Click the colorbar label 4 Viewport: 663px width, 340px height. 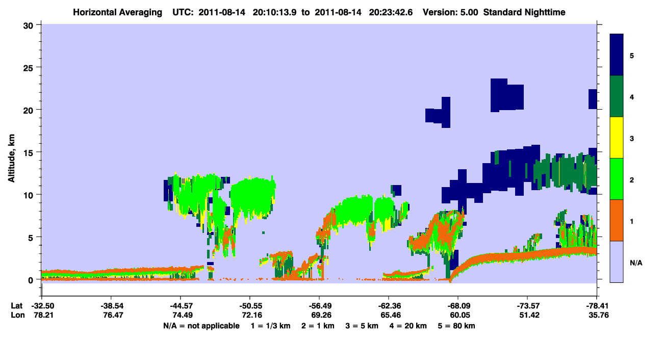(632, 96)
